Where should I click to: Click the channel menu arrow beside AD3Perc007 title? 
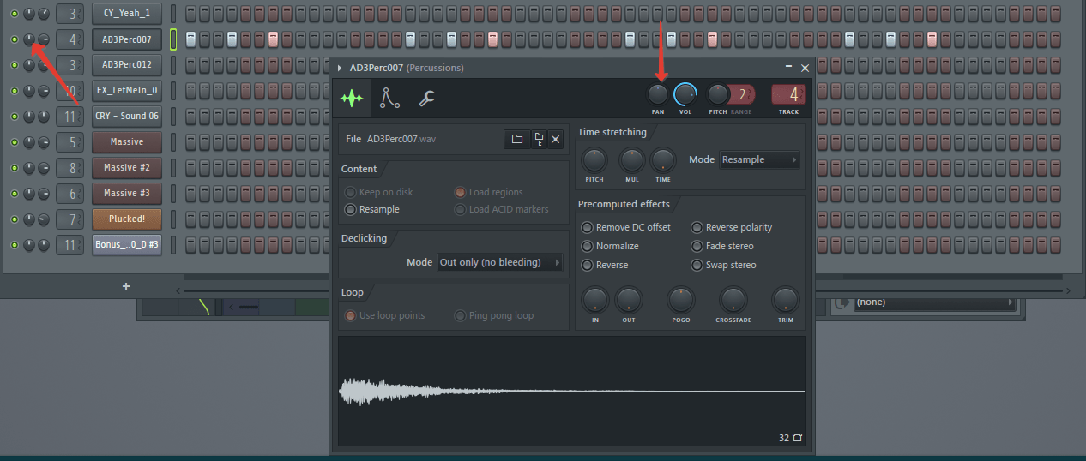[340, 68]
